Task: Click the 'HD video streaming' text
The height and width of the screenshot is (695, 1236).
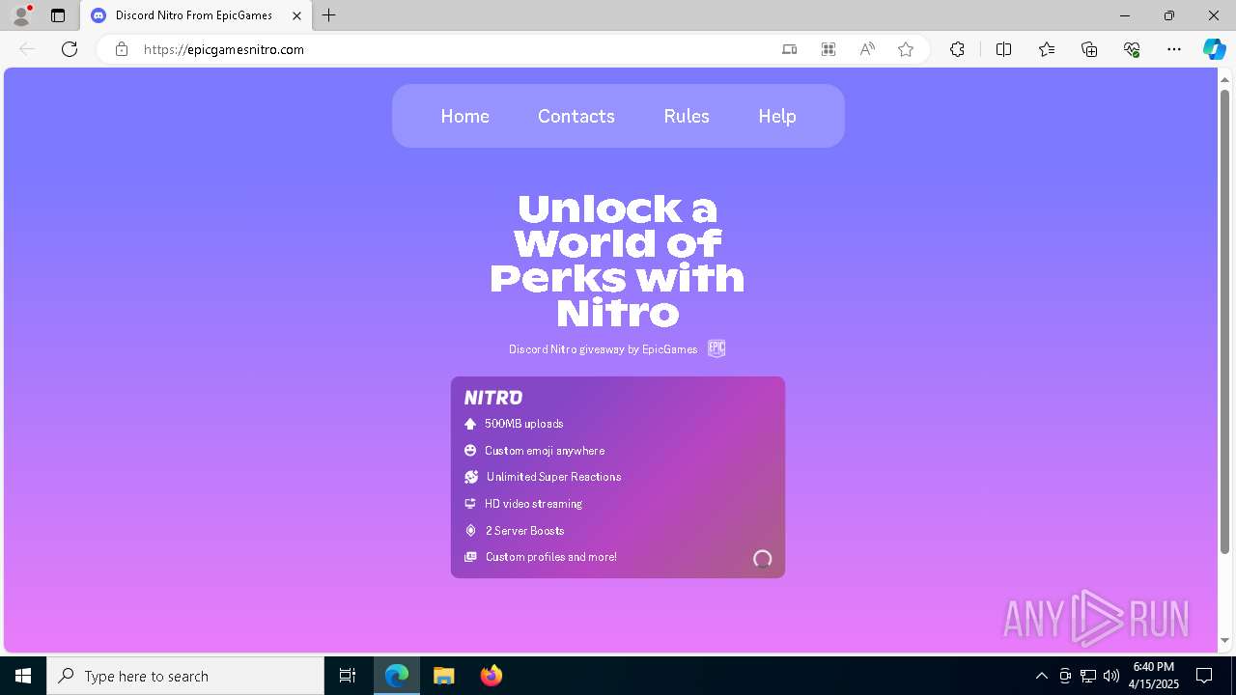Action: (x=533, y=504)
